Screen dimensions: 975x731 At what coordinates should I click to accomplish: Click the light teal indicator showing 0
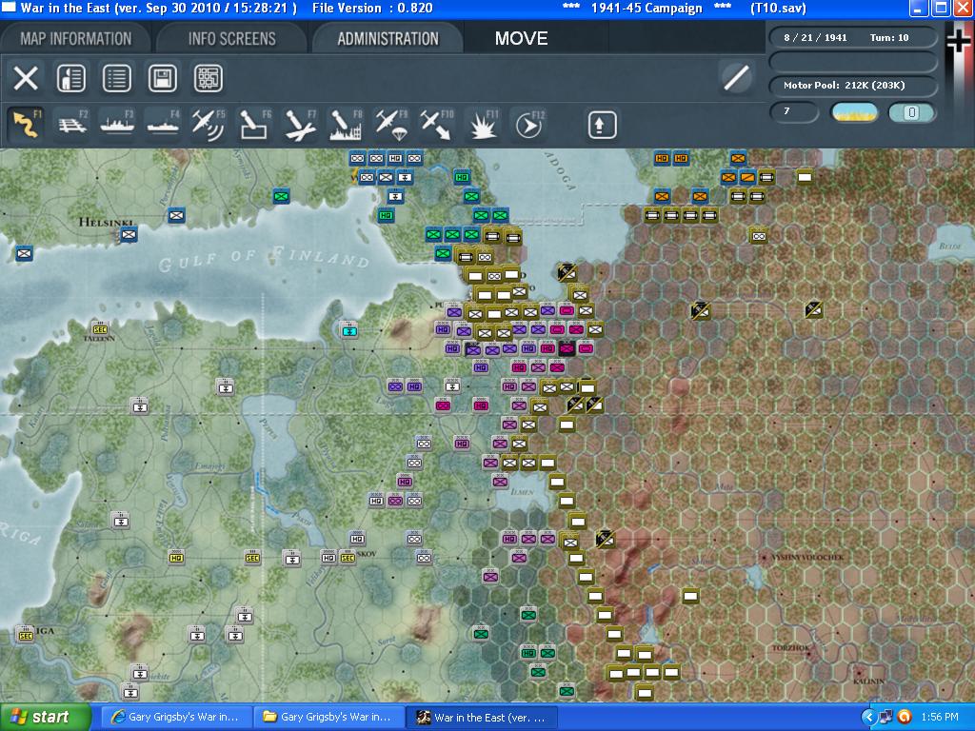[x=911, y=112]
